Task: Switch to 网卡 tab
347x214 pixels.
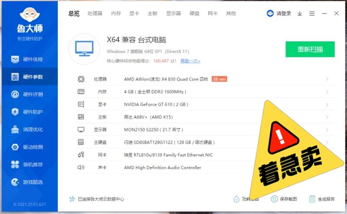Action: (213, 13)
